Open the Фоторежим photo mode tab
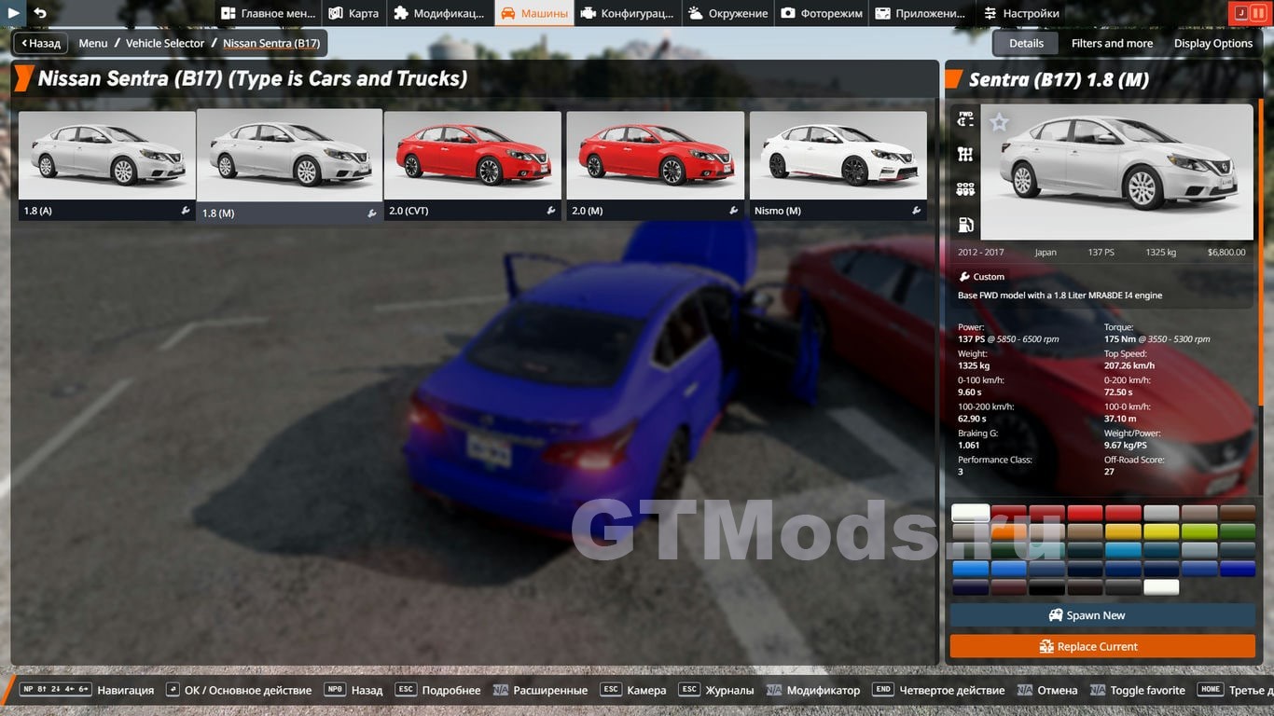The width and height of the screenshot is (1274, 716). tap(822, 13)
